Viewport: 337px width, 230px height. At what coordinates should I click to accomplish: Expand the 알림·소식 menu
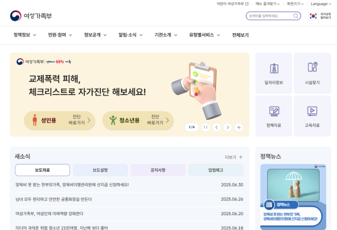click(130, 35)
